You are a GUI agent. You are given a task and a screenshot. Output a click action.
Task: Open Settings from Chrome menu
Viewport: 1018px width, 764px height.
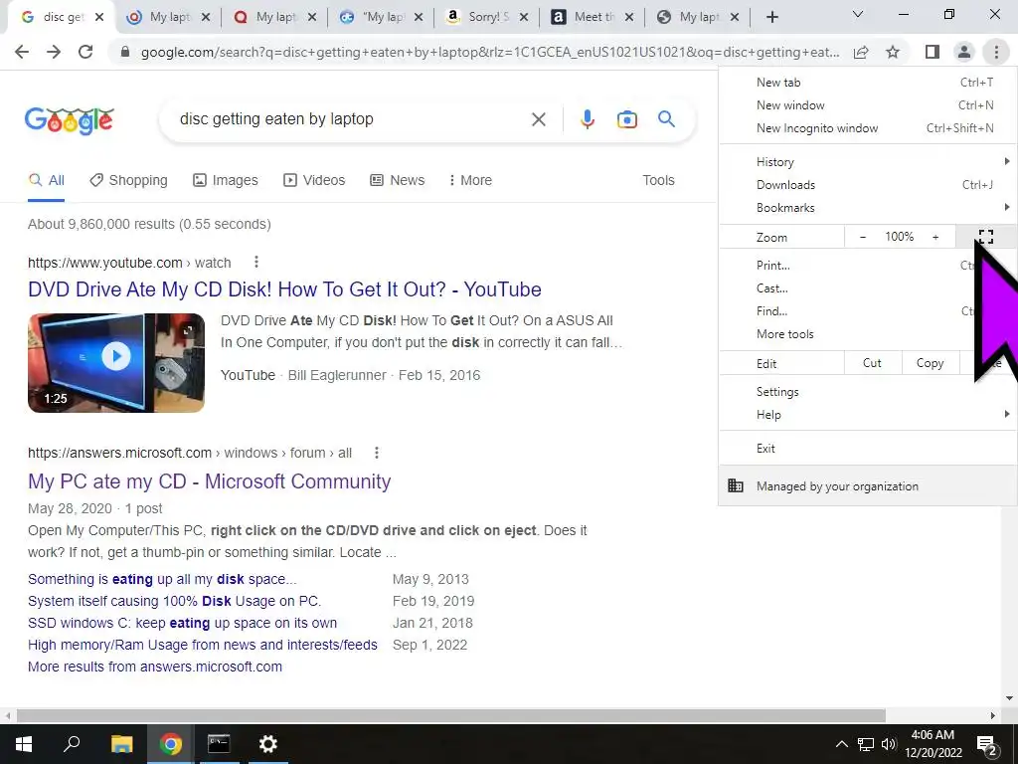[x=868, y=392]
